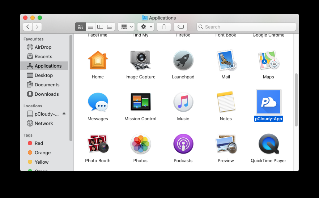This screenshot has height=198, width=319.
Task: Open the gear Action menu
Action: coord(146,27)
